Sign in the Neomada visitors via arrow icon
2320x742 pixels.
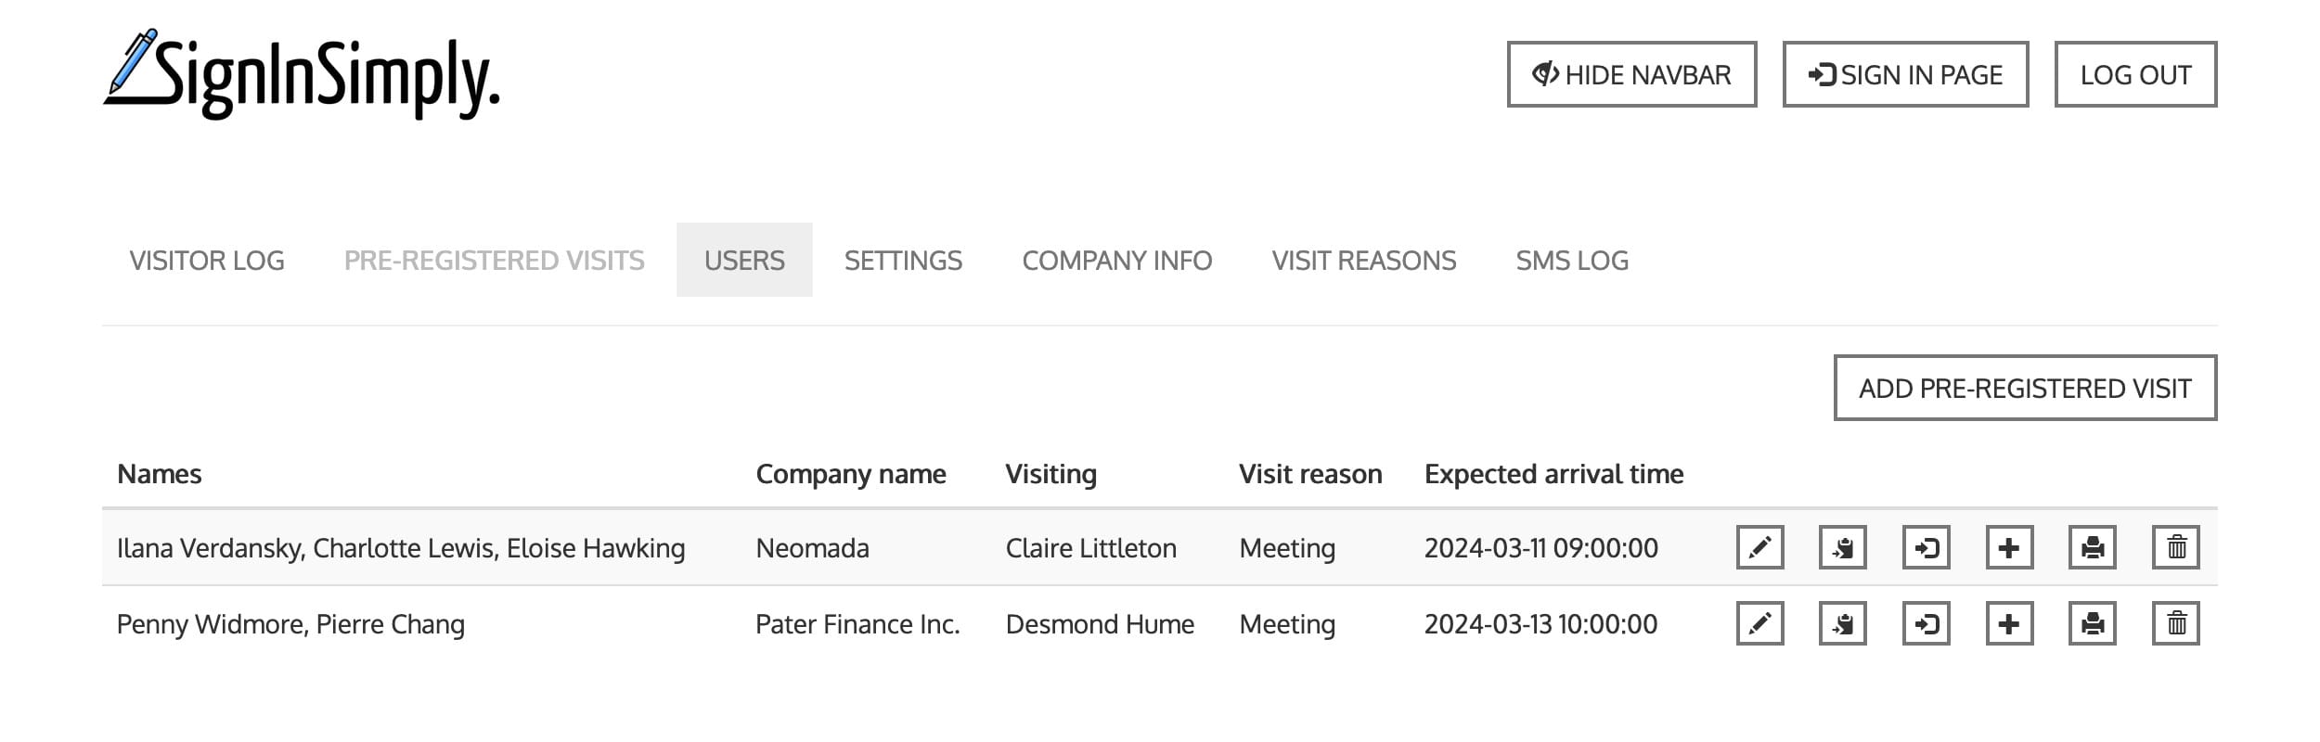click(x=1926, y=547)
